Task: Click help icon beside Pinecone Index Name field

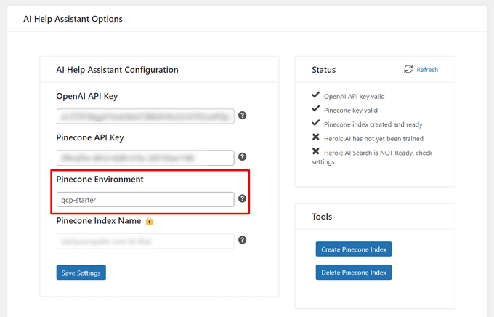Action: point(242,240)
